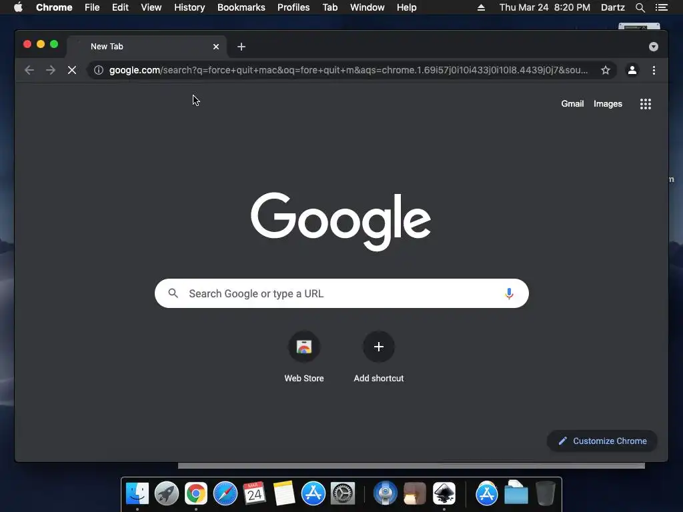This screenshot has width=683, height=512.
Task: Open Inkscape from the Dock
Action: pos(444,493)
